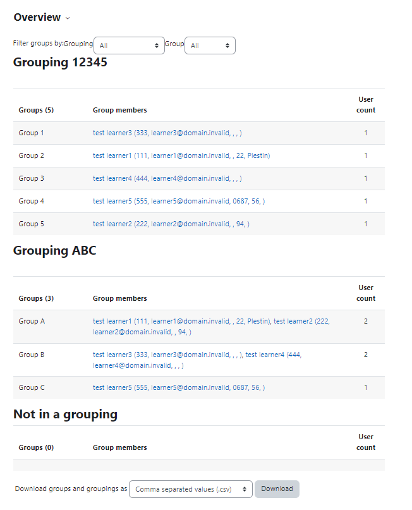Open test learner1 link in Group A

point(181,321)
